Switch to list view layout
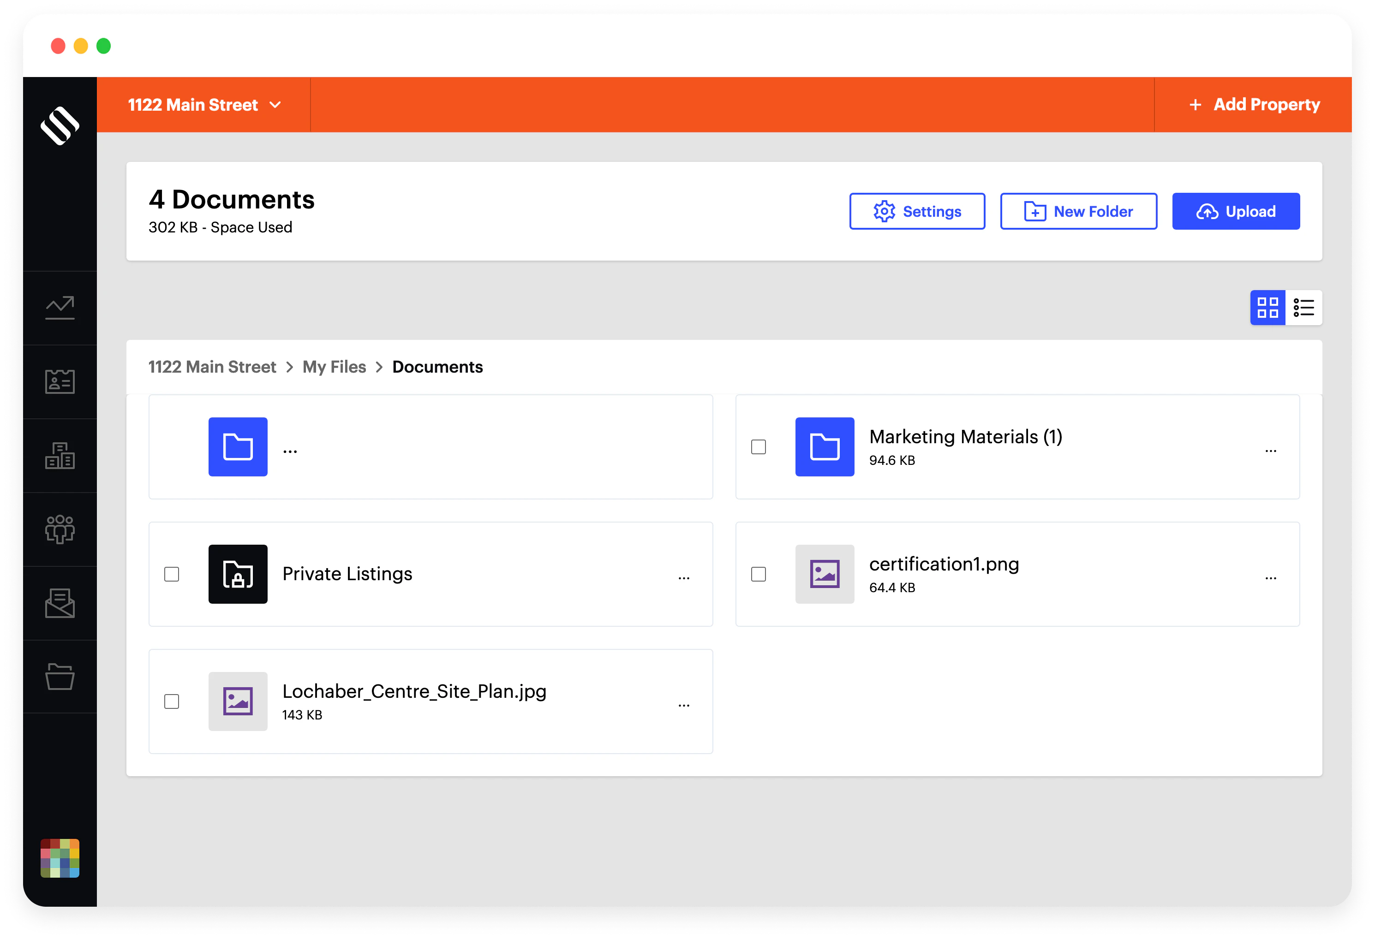 tap(1303, 308)
